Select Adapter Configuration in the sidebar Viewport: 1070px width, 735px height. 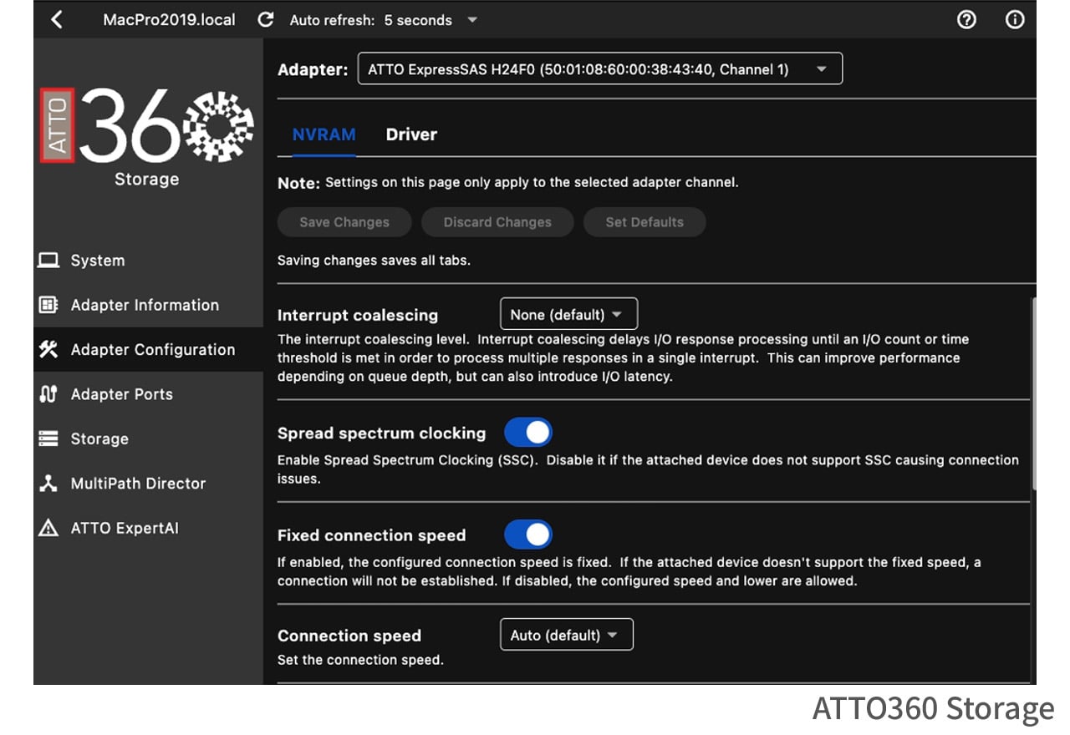148,349
